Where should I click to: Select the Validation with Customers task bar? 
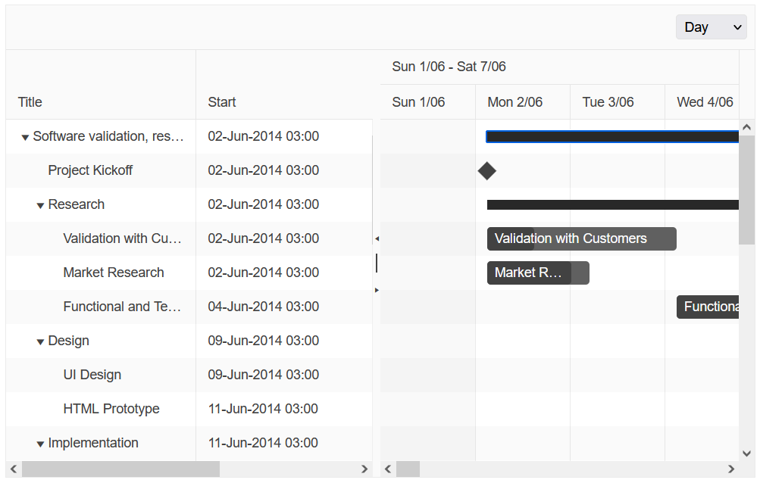point(581,238)
